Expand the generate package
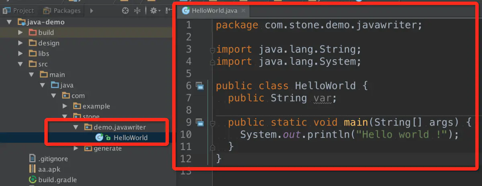 (76, 148)
